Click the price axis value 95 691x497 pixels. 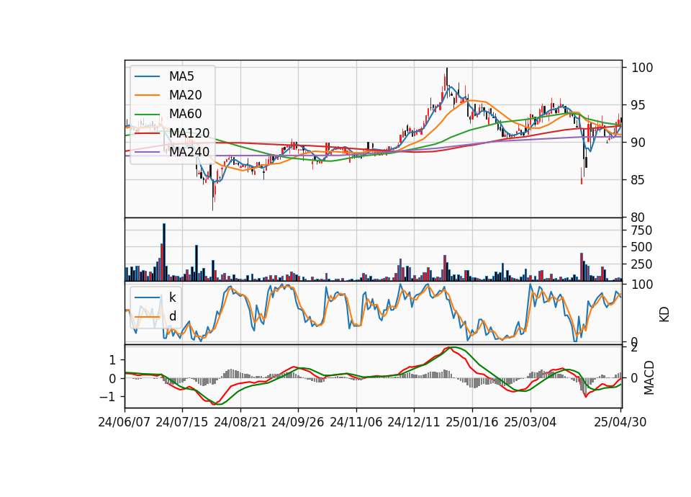[x=638, y=105]
